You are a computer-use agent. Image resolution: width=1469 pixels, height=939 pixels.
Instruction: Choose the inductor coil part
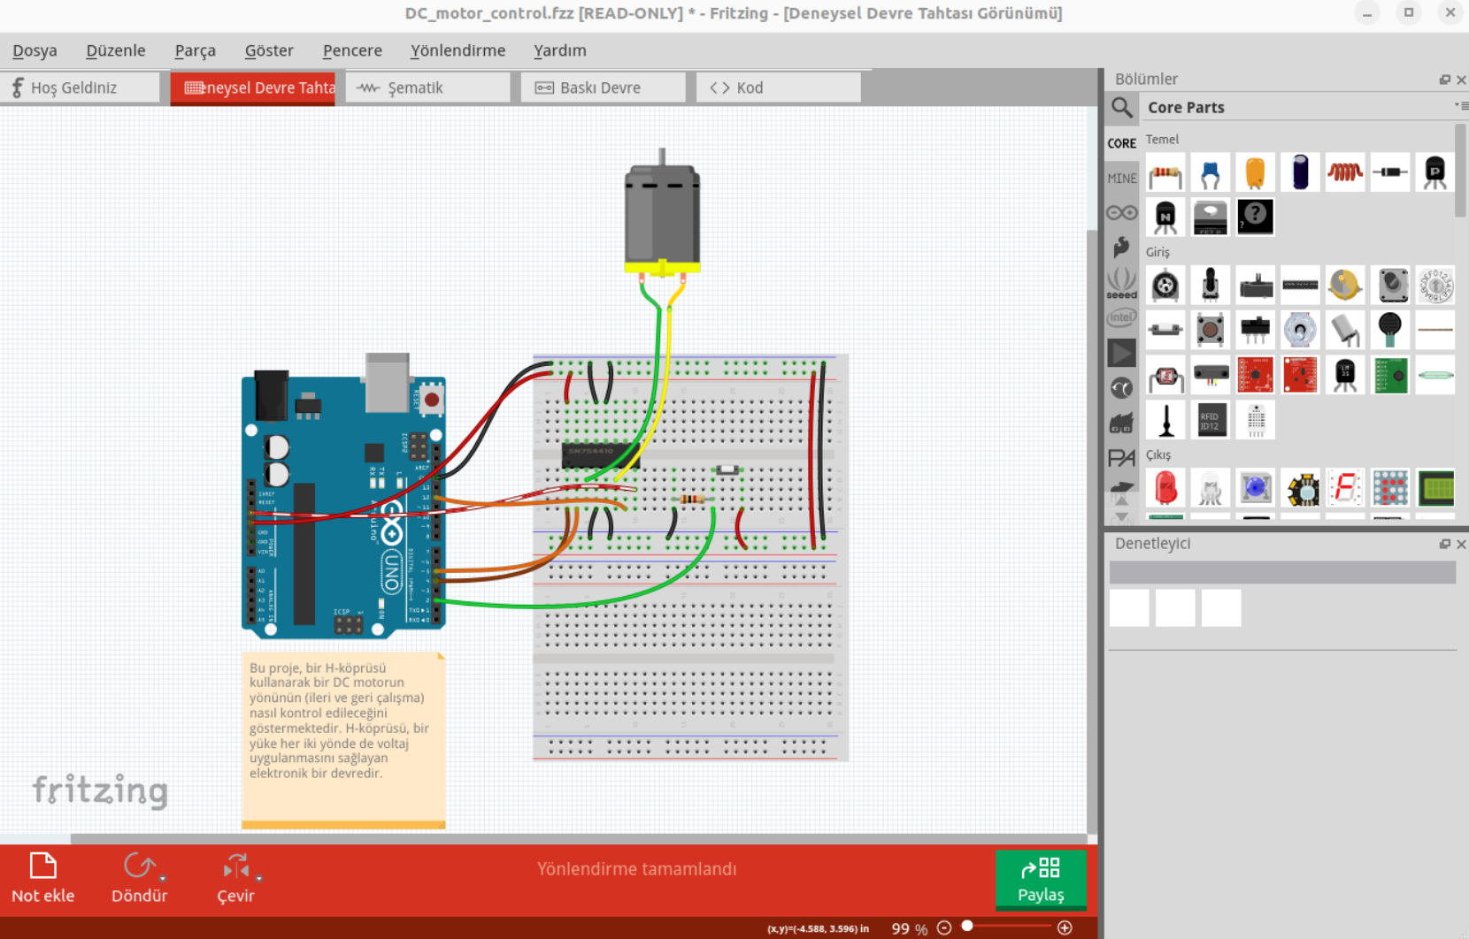pos(1344,172)
